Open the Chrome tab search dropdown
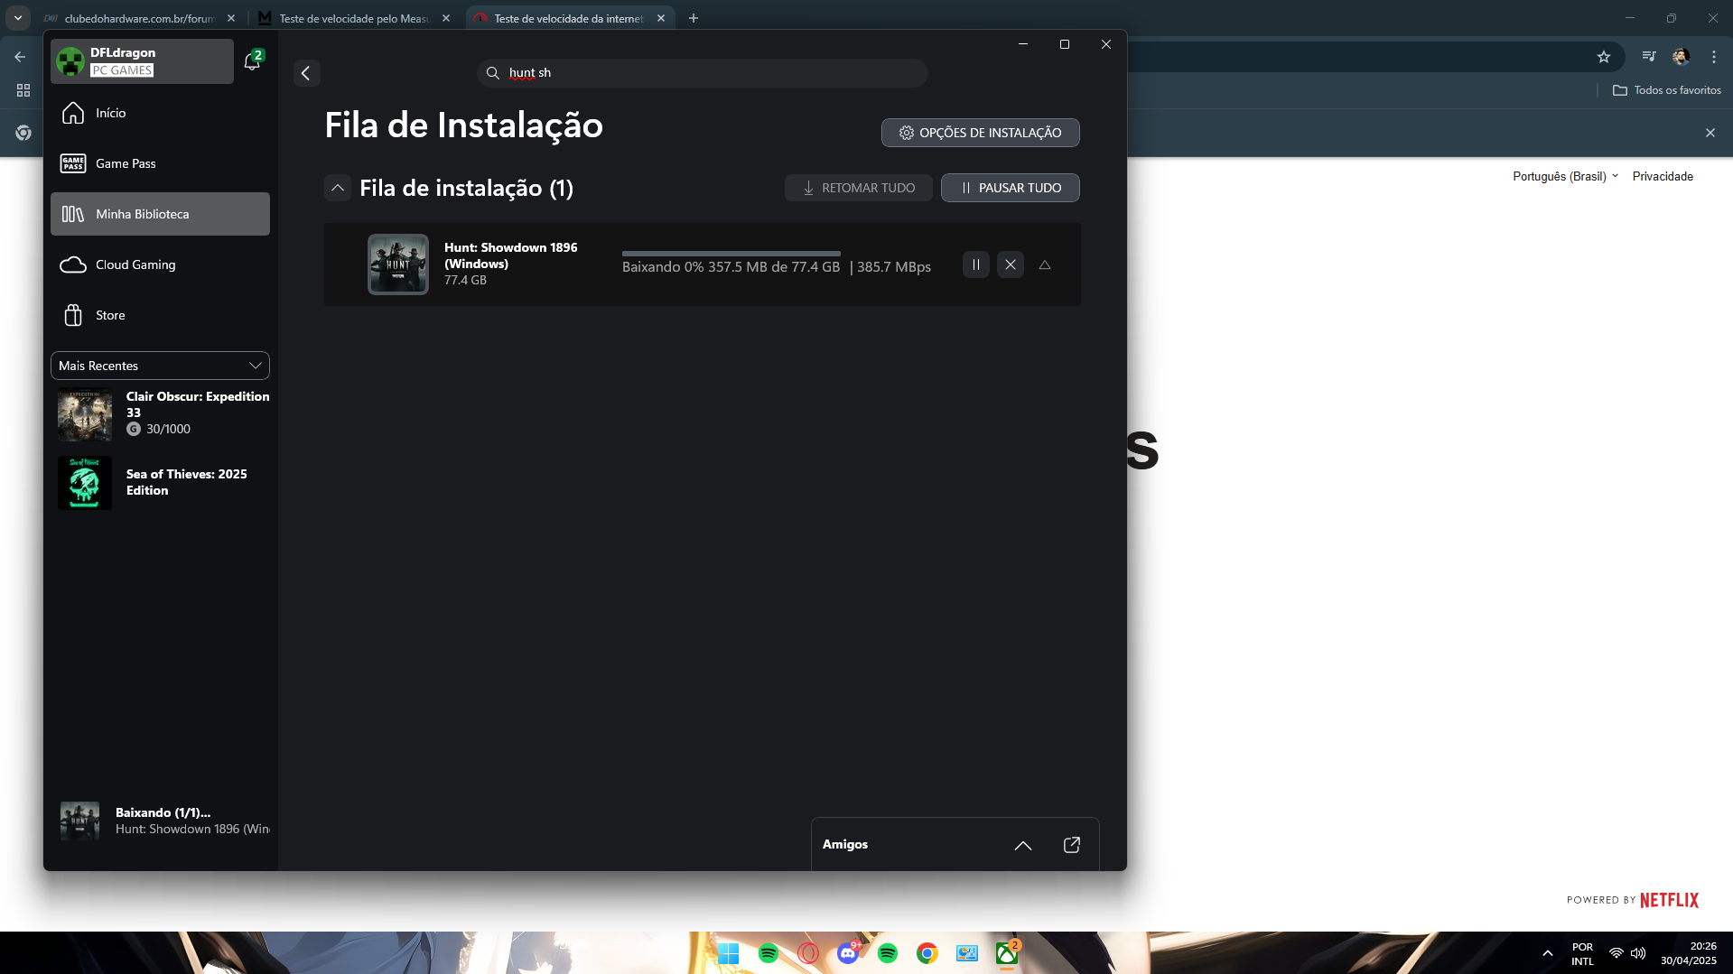The image size is (1733, 974). point(18,18)
